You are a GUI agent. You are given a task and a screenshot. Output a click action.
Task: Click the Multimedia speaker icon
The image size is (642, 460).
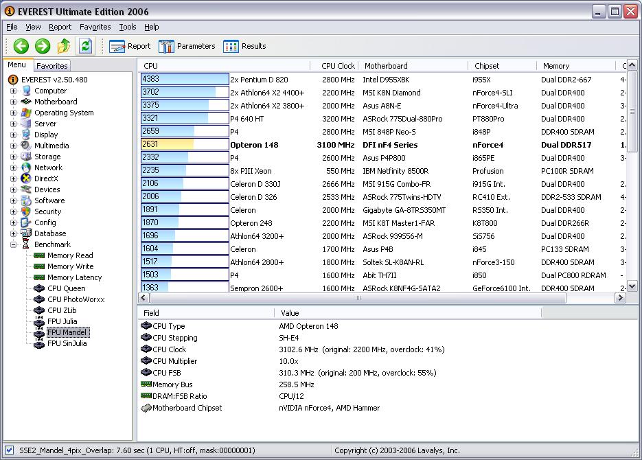click(x=26, y=146)
